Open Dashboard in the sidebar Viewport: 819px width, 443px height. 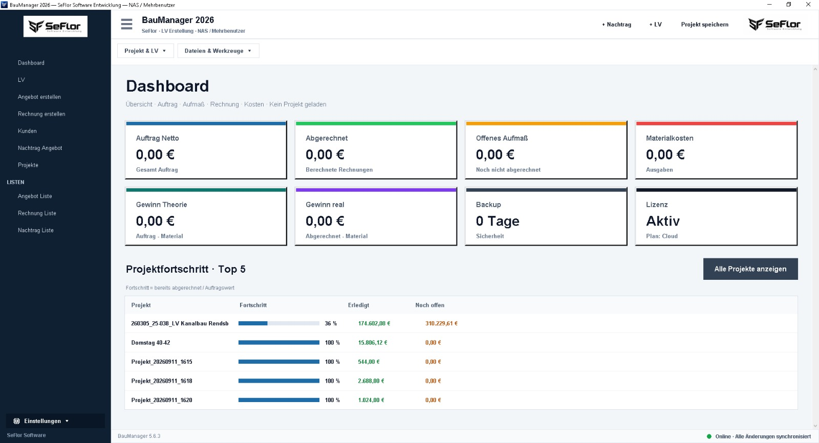(x=31, y=63)
